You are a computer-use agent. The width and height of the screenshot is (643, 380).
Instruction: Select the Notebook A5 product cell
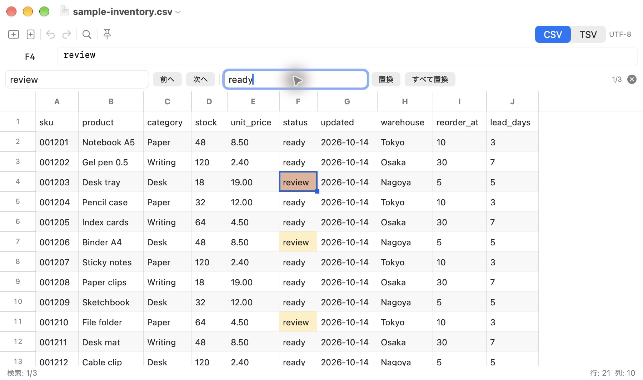point(111,141)
